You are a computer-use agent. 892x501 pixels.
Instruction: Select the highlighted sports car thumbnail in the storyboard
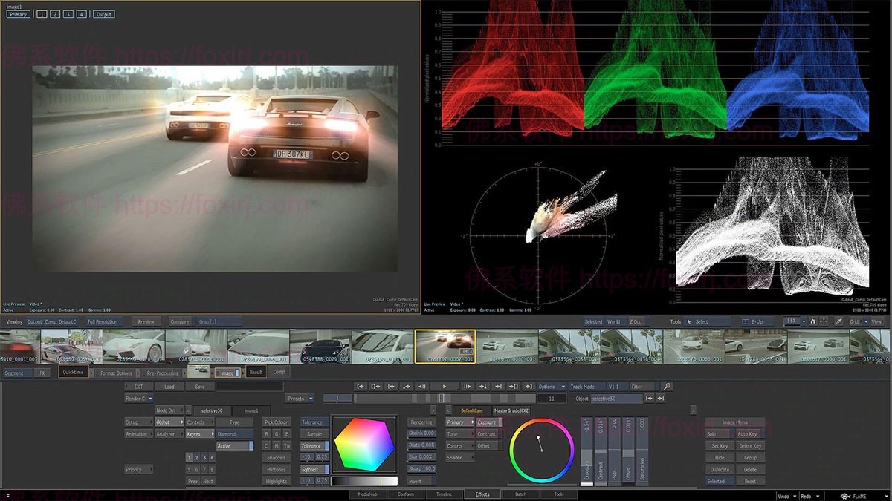pos(445,346)
